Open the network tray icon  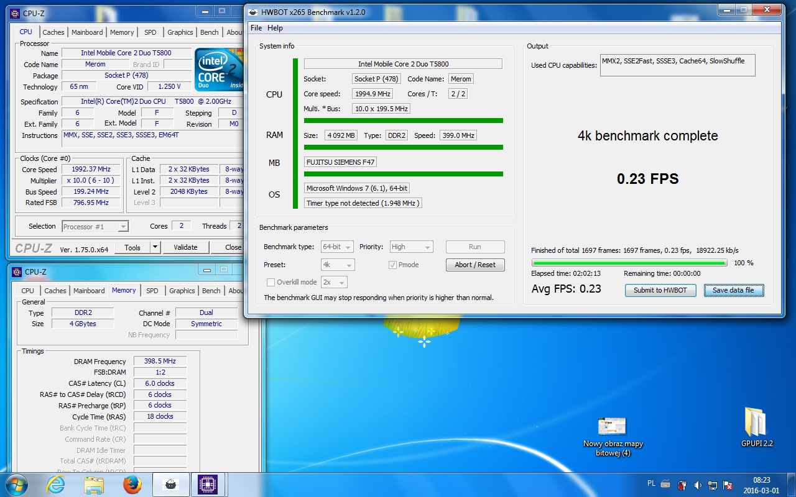click(713, 485)
